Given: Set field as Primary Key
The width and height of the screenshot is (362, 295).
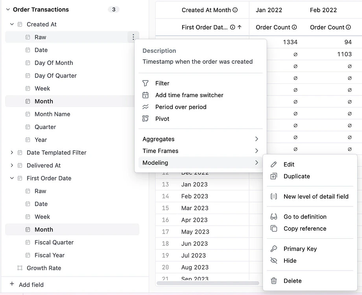Looking at the screenshot, I should (310, 249).
